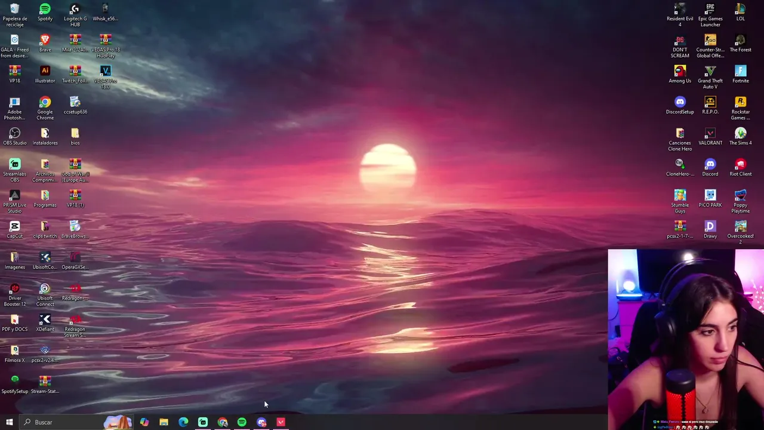Open the Windows Start button
This screenshot has height=430, width=764.
[9, 422]
